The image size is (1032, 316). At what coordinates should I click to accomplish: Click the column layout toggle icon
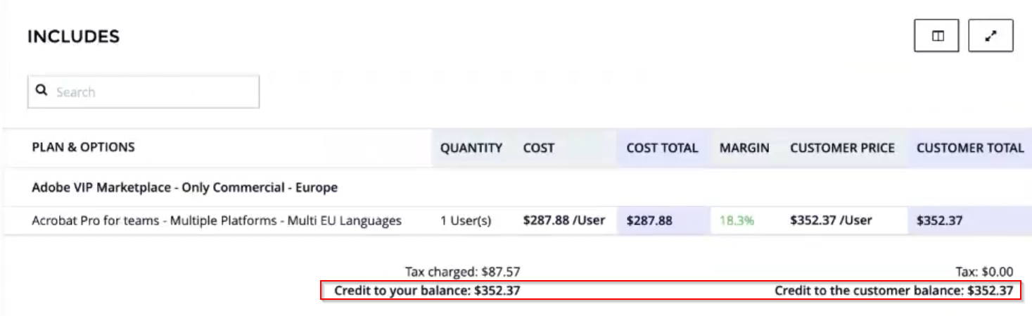click(x=936, y=37)
